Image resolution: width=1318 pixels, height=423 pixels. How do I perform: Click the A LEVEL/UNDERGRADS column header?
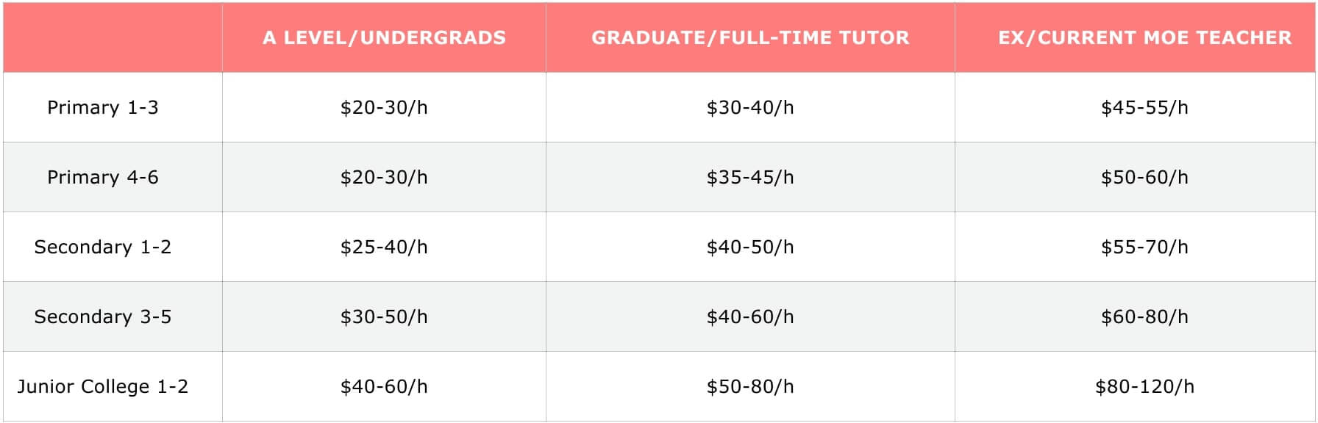click(x=384, y=37)
